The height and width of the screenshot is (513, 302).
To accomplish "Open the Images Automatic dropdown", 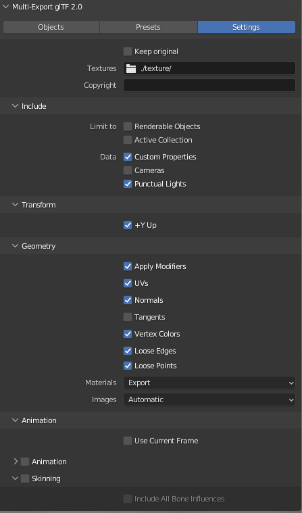I will coord(209,400).
